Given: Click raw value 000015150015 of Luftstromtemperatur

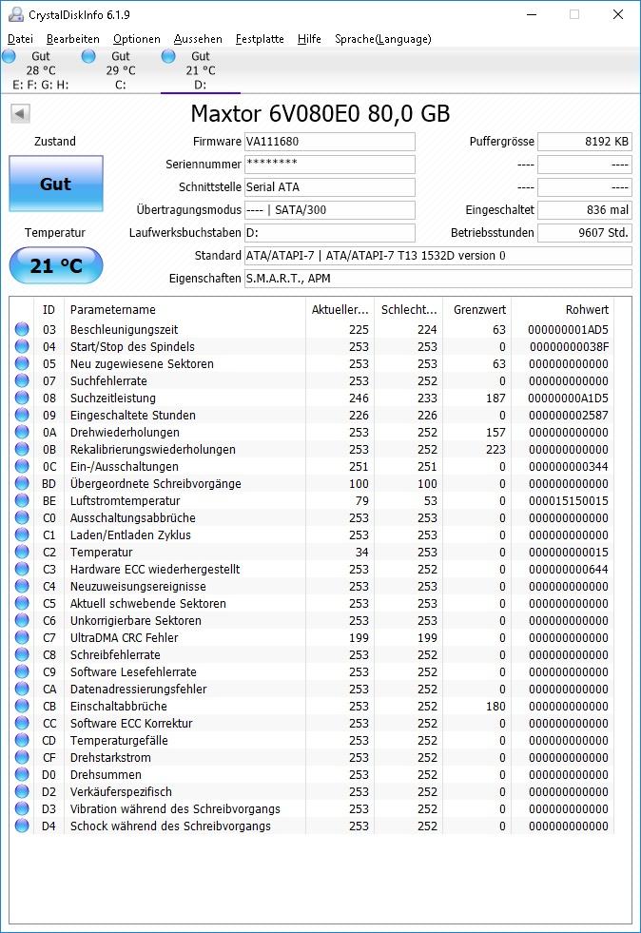Looking at the screenshot, I should (x=569, y=501).
